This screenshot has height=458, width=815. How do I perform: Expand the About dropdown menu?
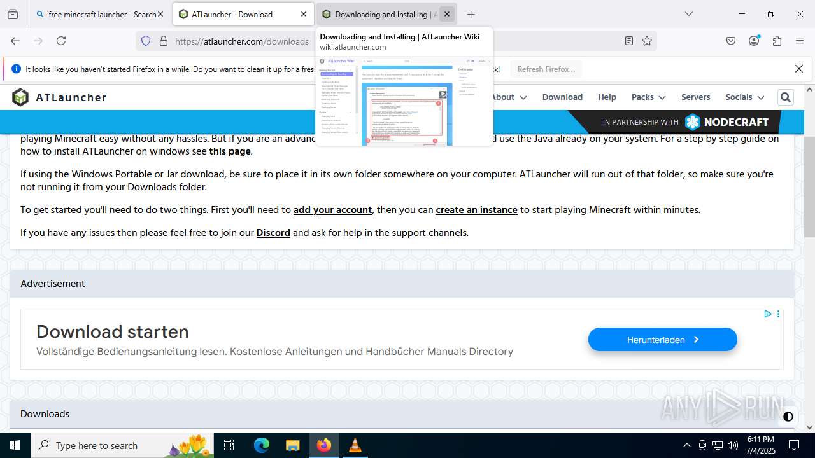(x=509, y=97)
